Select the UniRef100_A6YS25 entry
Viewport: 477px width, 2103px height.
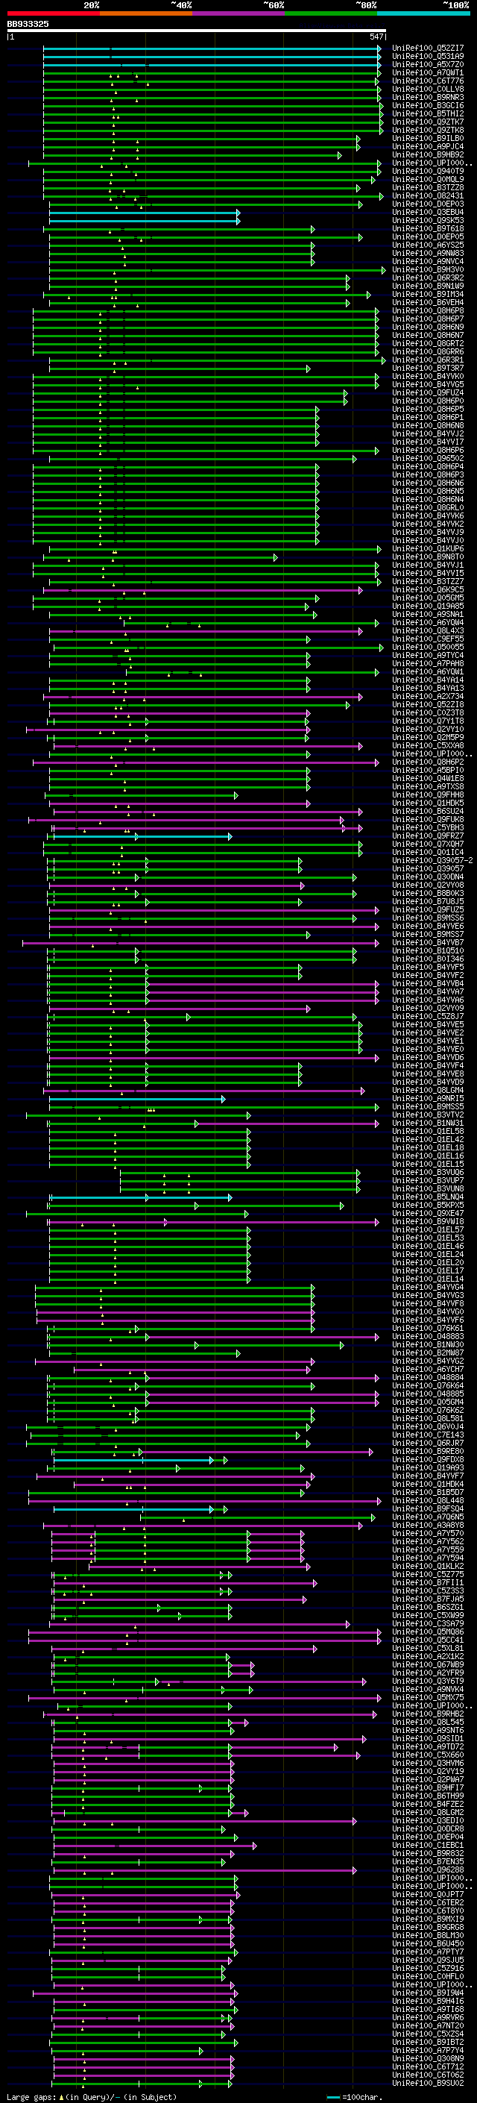coord(427,245)
